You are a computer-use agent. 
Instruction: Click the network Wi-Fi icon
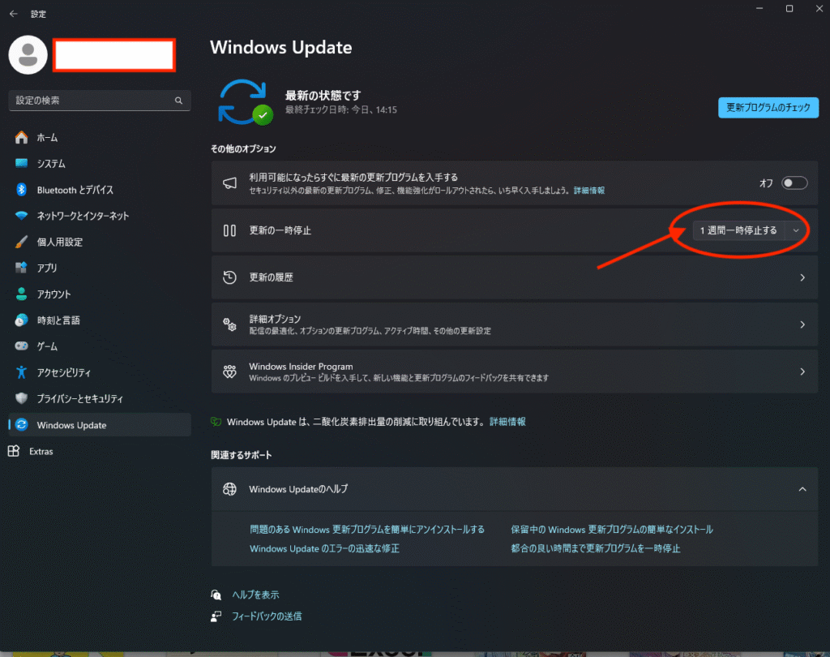click(x=21, y=216)
